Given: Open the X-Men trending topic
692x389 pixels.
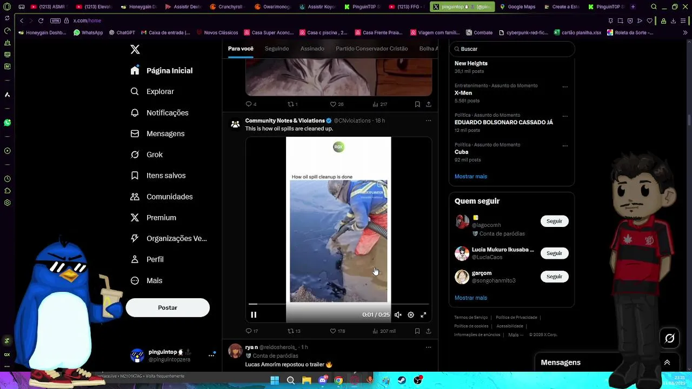Looking at the screenshot, I should tap(463, 93).
